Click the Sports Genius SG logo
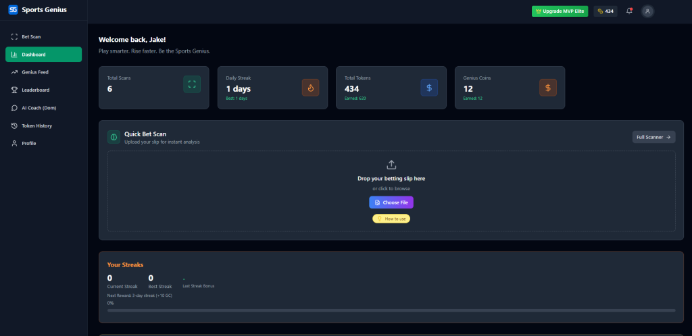Viewport: 692px width, 336px height. pos(13,10)
